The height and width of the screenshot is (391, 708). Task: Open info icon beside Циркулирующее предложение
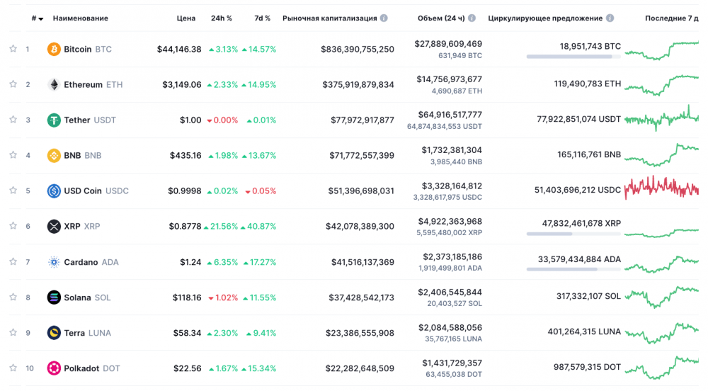pos(610,18)
